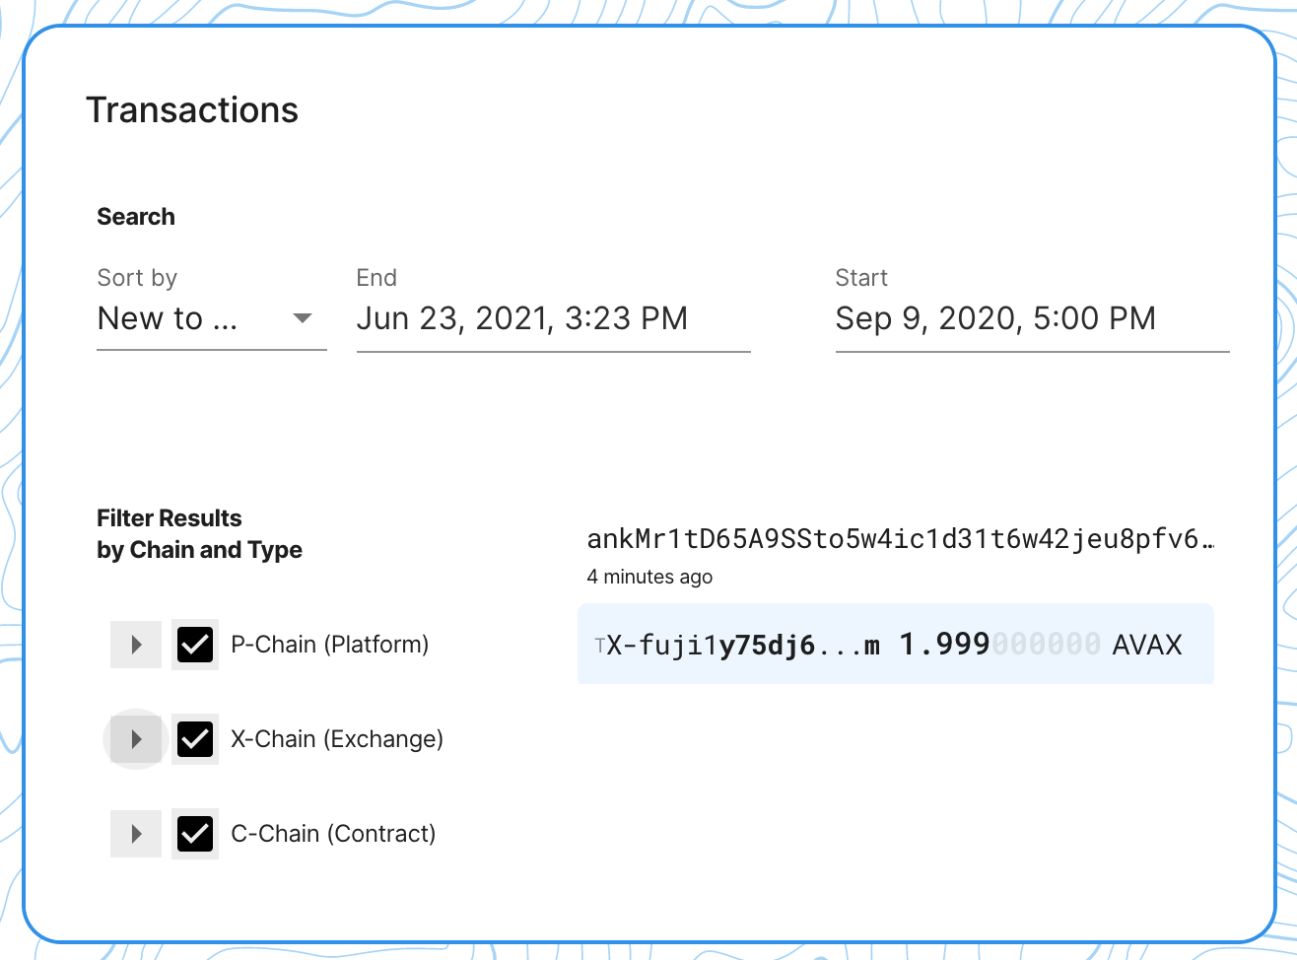
Task: Expand the P-Chain (Platform) filter
Action: (136, 645)
